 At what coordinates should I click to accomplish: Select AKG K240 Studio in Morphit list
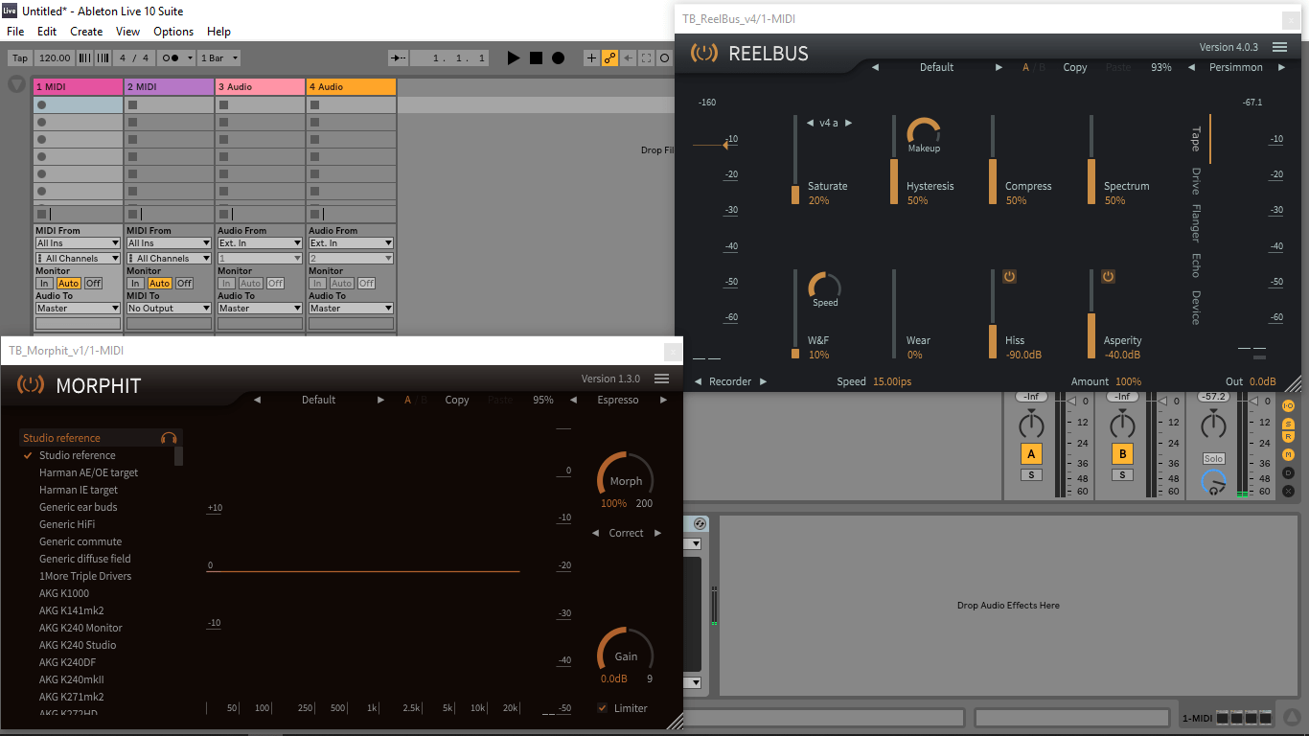coord(78,645)
